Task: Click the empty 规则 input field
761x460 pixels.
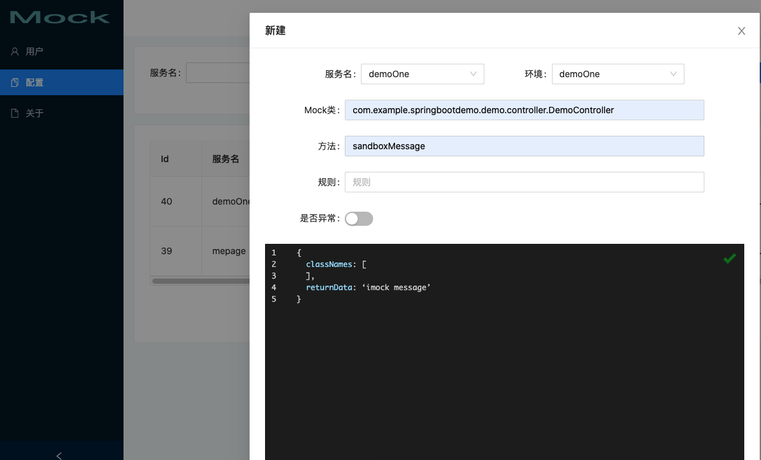Action: 524,182
